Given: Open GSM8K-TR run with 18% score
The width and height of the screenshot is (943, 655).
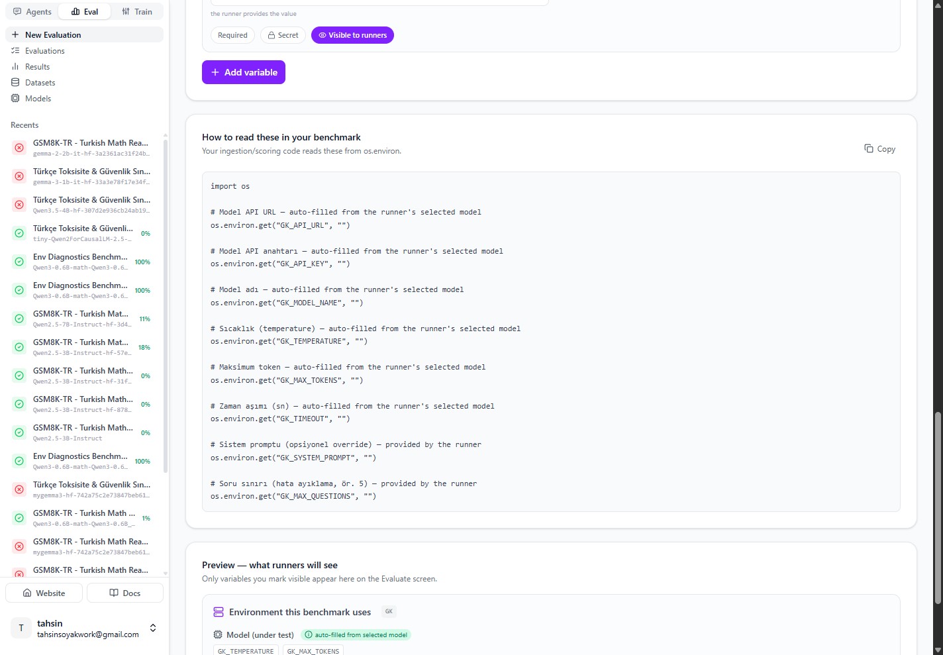Looking at the screenshot, I should tap(84, 347).
